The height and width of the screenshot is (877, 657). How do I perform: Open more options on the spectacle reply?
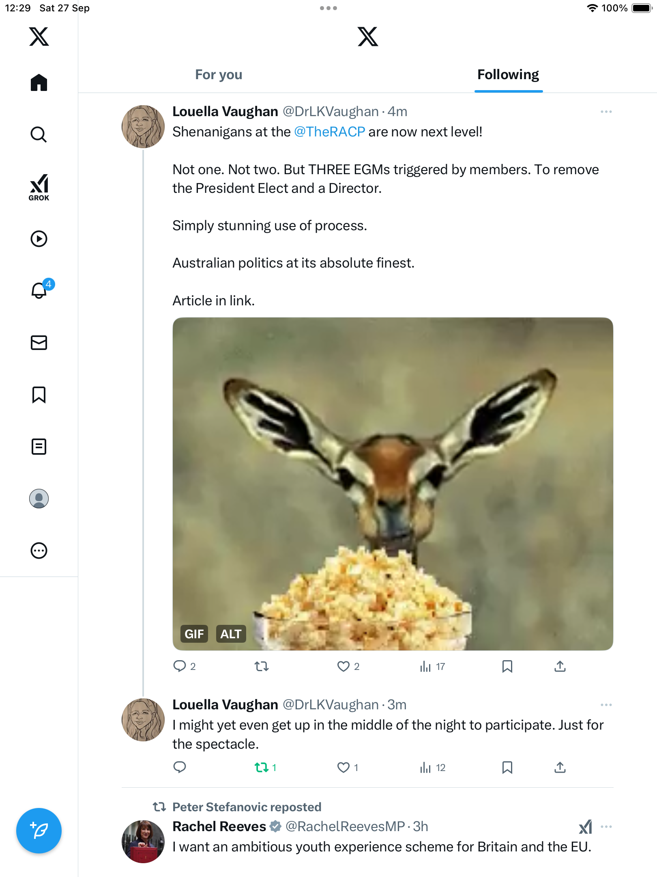pyautogui.click(x=606, y=705)
